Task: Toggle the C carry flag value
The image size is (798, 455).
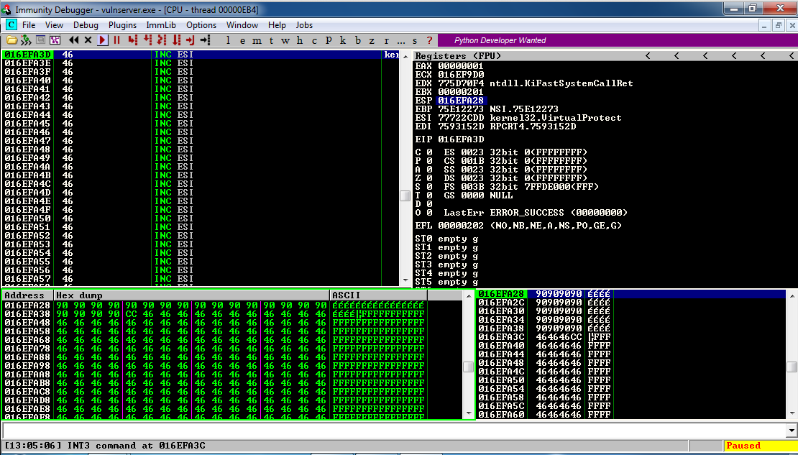Action: point(428,152)
